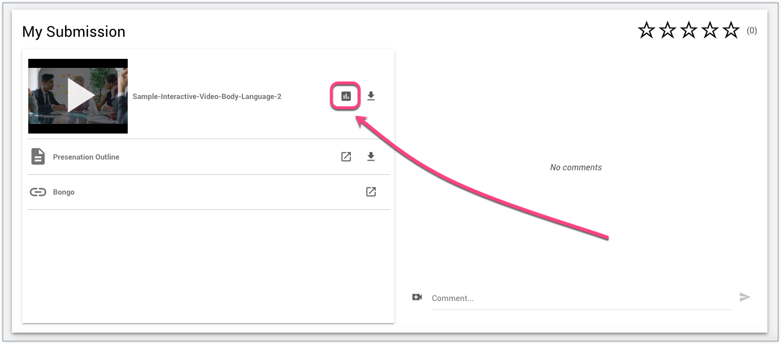Focus the Comment text field
Viewport: 781px width, 344px height.
pos(581,298)
